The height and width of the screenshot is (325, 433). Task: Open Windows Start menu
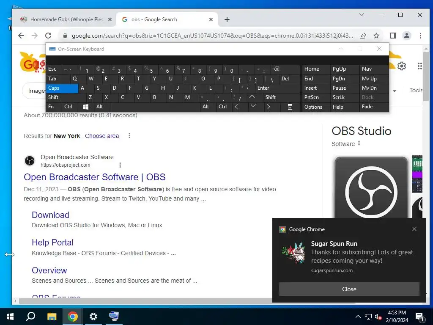[x=10, y=317]
